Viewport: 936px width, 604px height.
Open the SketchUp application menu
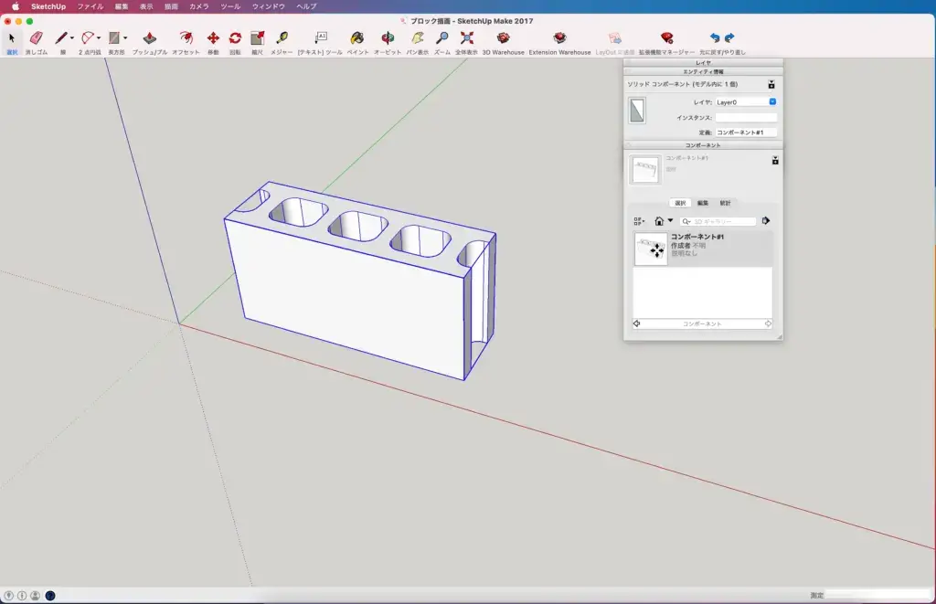(48, 6)
